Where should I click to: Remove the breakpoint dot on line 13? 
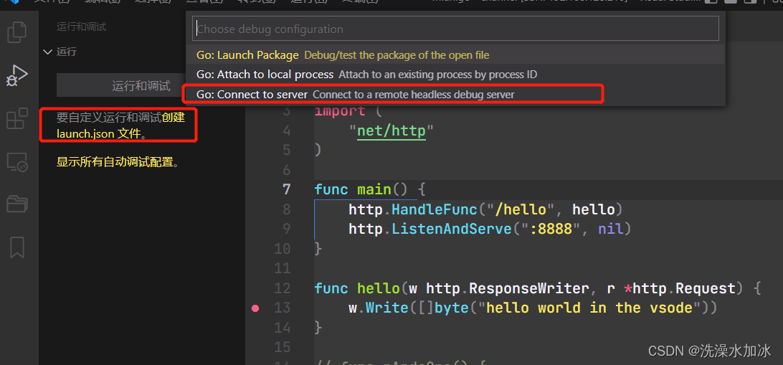[x=256, y=308]
